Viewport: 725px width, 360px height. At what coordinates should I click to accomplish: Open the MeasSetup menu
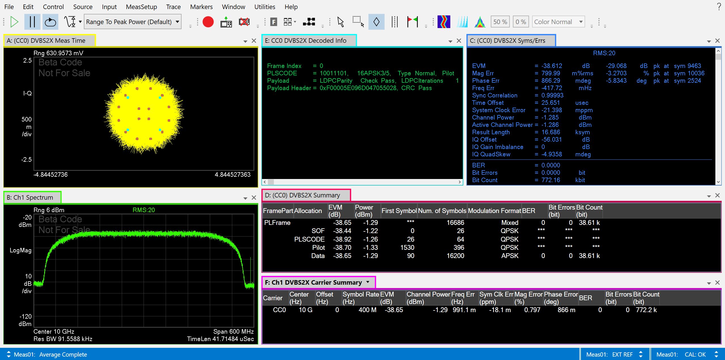click(x=141, y=7)
